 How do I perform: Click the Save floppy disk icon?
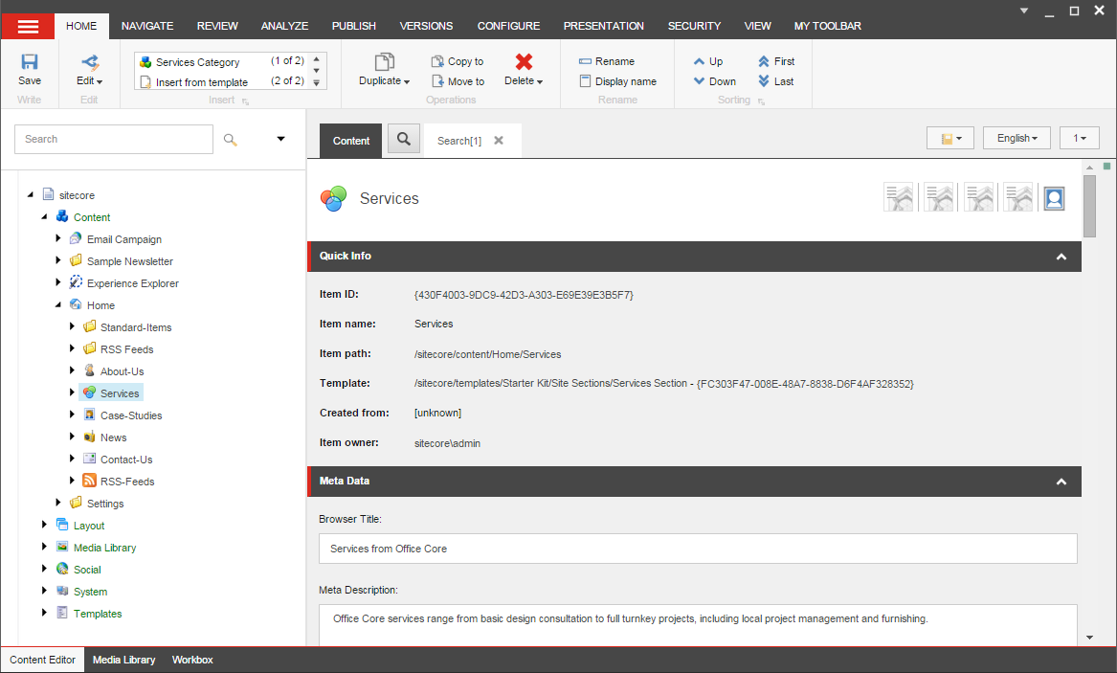coord(30,62)
